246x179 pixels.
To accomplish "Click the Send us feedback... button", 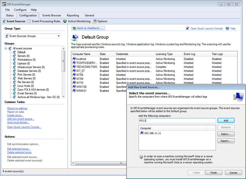I will (88, 28).
